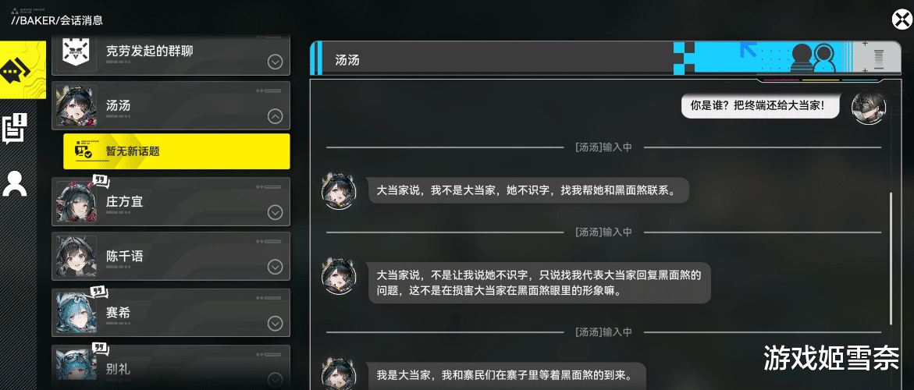Click 庄方宜's avatar portrait
The image size is (914, 390).
tap(76, 201)
